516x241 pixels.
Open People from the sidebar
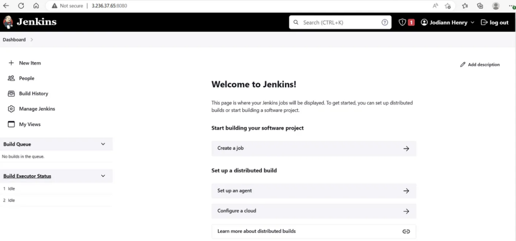point(26,78)
